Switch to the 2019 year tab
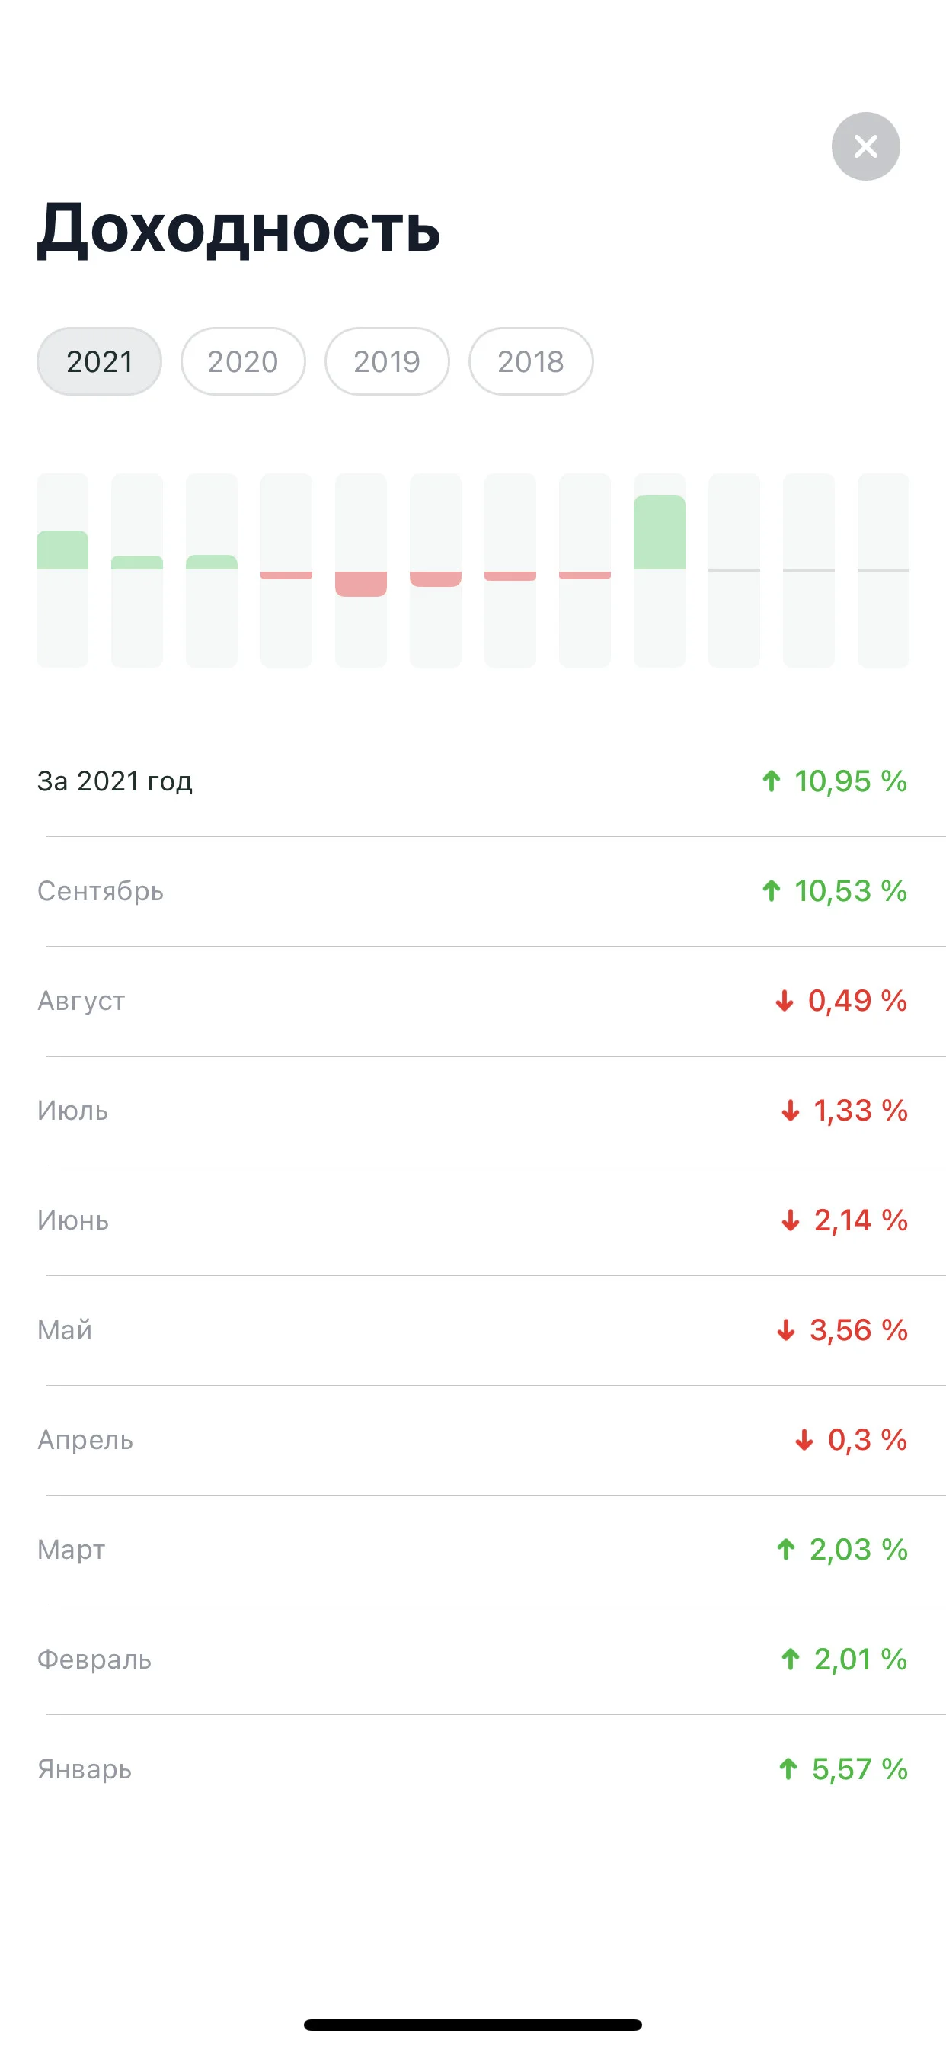The width and height of the screenshot is (946, 2049). click(387, 361)
